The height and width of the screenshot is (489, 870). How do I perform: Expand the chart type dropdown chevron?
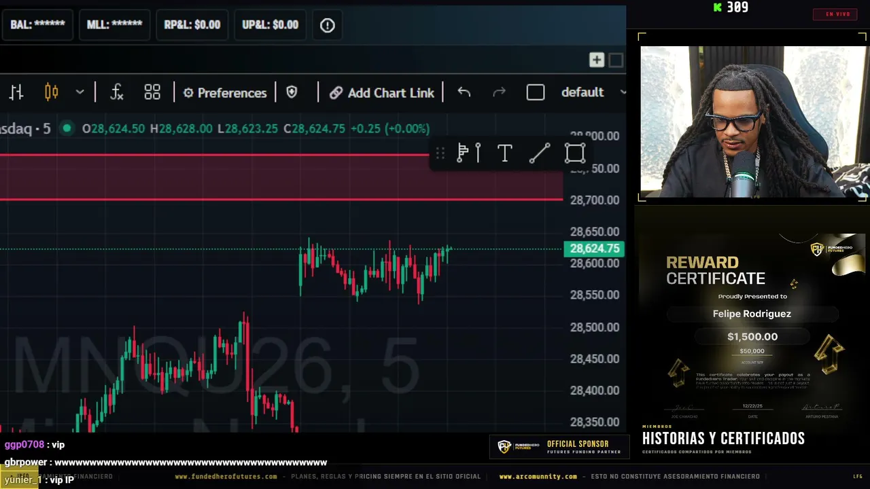[80, 92]
